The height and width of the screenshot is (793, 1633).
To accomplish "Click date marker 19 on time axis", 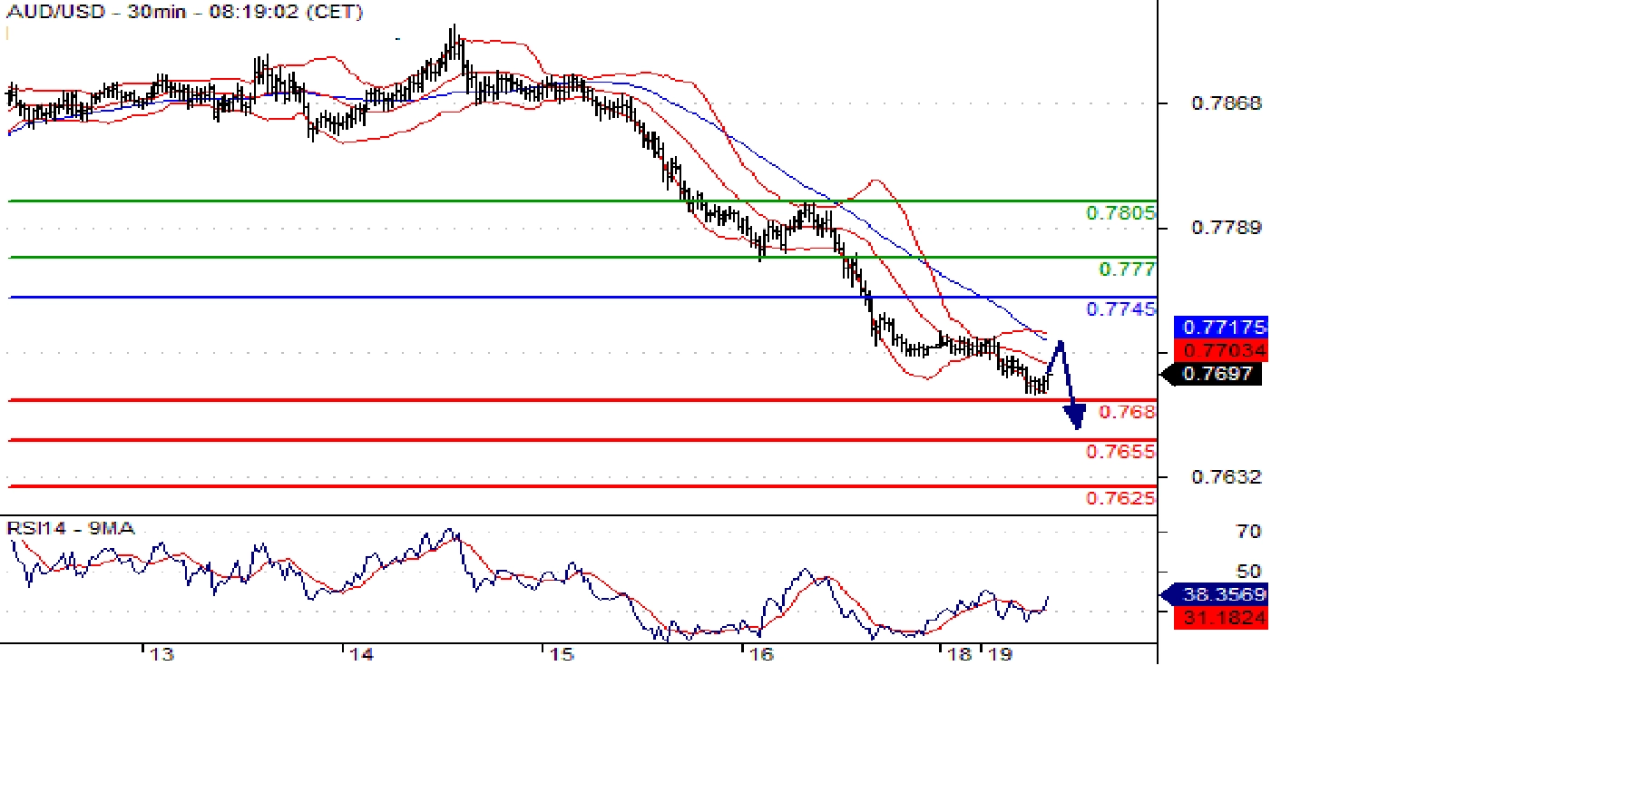I will point(1000,654).
